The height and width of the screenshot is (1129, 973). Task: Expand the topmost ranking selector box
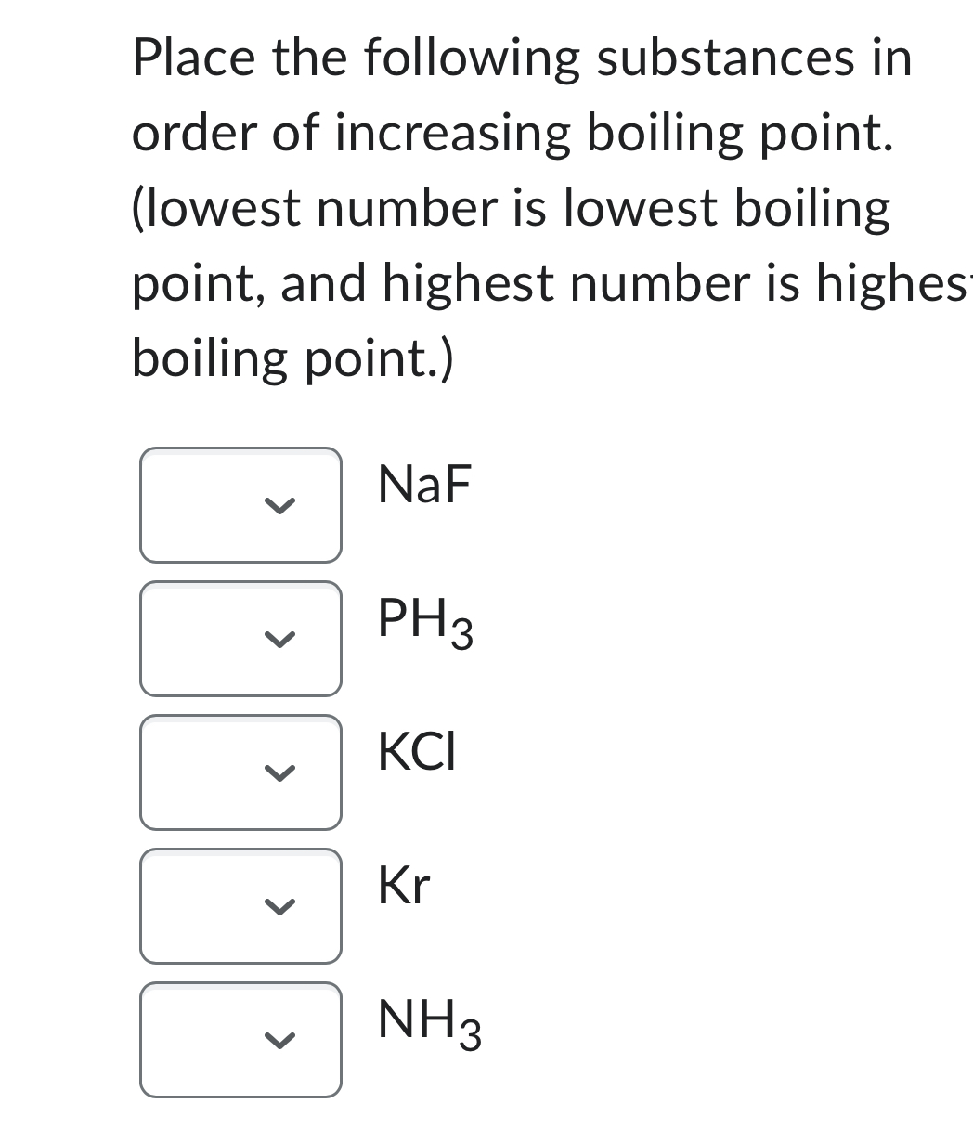point(240,505)
